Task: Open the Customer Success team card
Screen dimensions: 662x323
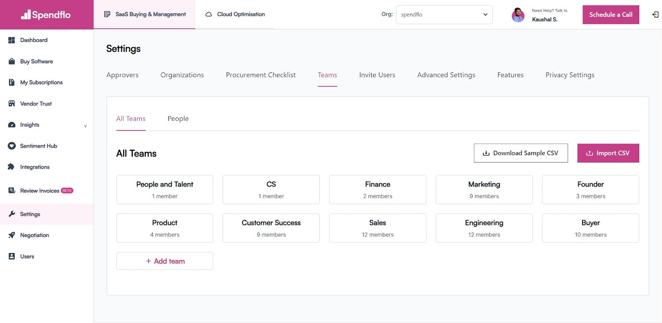Action: tap(271, 228)
